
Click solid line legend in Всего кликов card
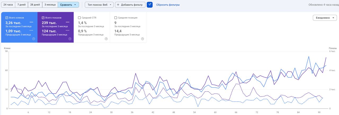pos(31,22)
